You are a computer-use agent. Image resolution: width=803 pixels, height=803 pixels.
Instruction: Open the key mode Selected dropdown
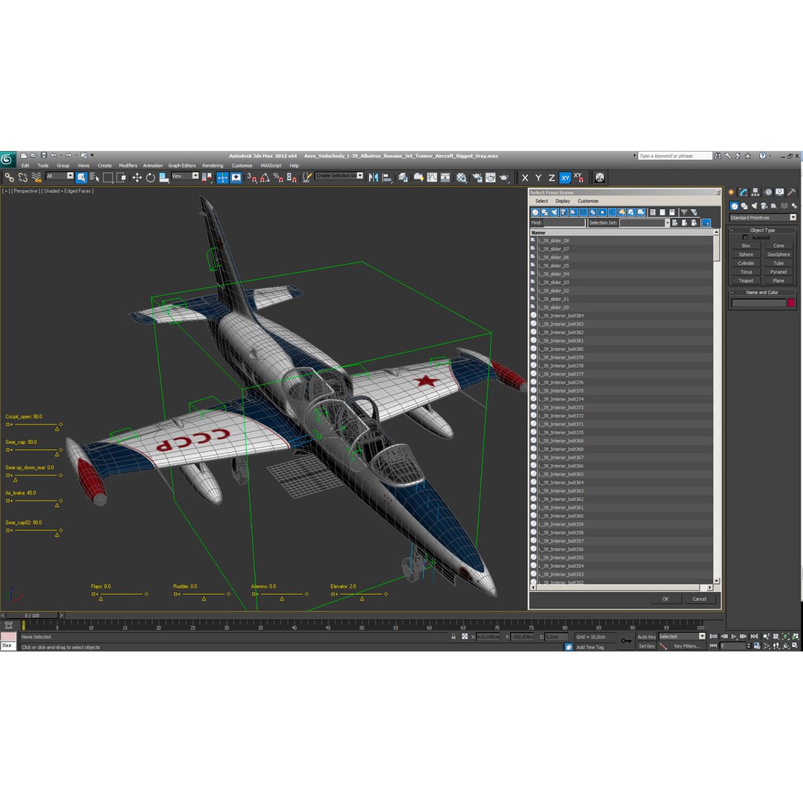pyautogui.click(x=682, y=636)
